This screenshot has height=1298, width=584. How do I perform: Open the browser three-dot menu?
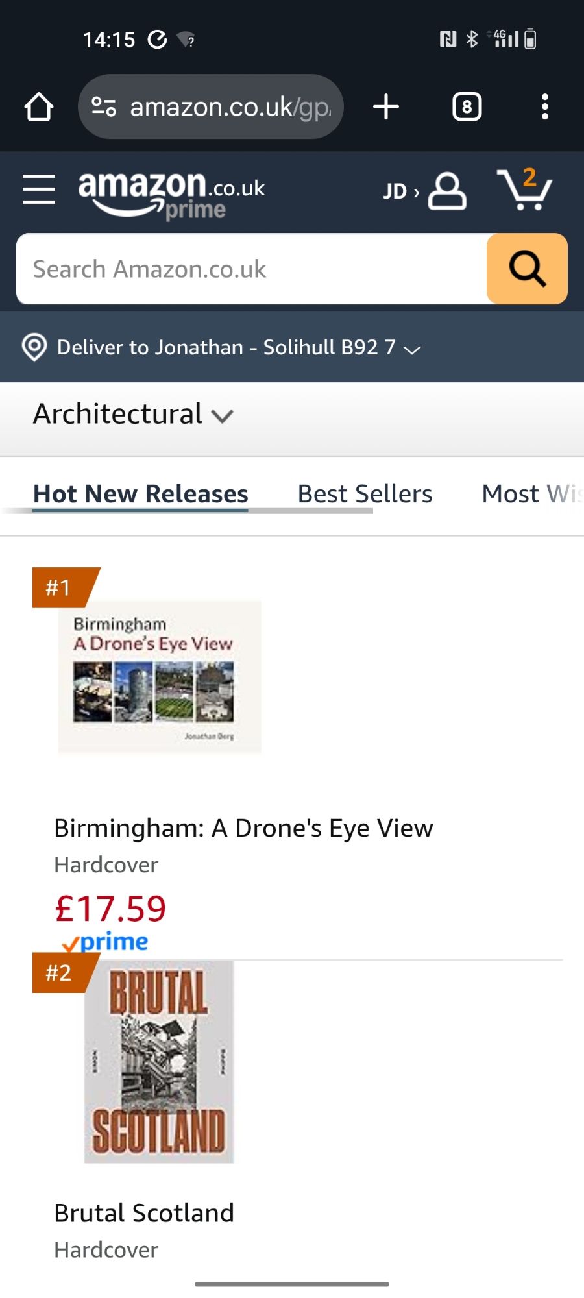point(545,107)
